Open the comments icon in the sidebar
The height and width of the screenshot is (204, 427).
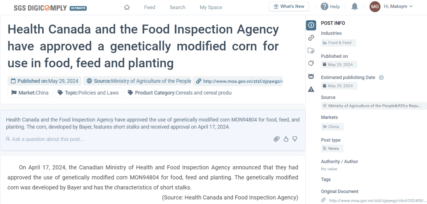[311, 63]
